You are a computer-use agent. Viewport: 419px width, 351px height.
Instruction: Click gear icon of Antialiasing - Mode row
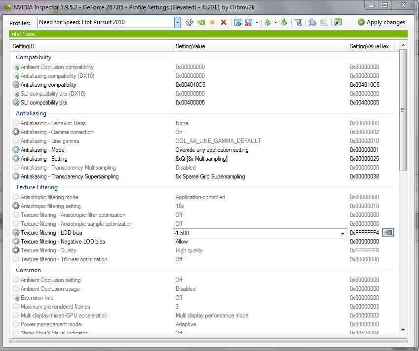[x=16, y=150]
